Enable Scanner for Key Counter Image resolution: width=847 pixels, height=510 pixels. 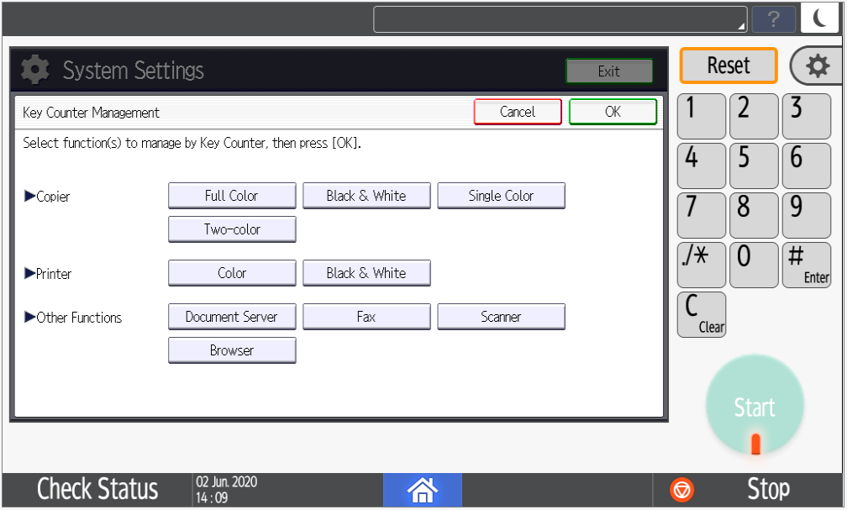(501, 317)
